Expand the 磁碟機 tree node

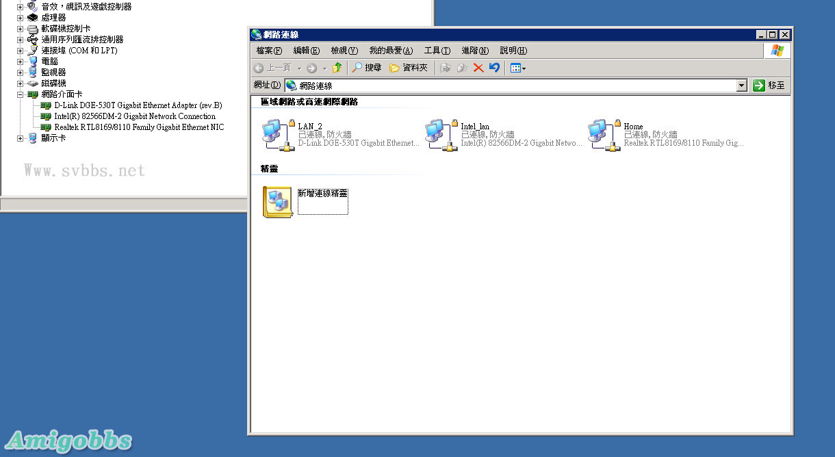pos(20,83)
